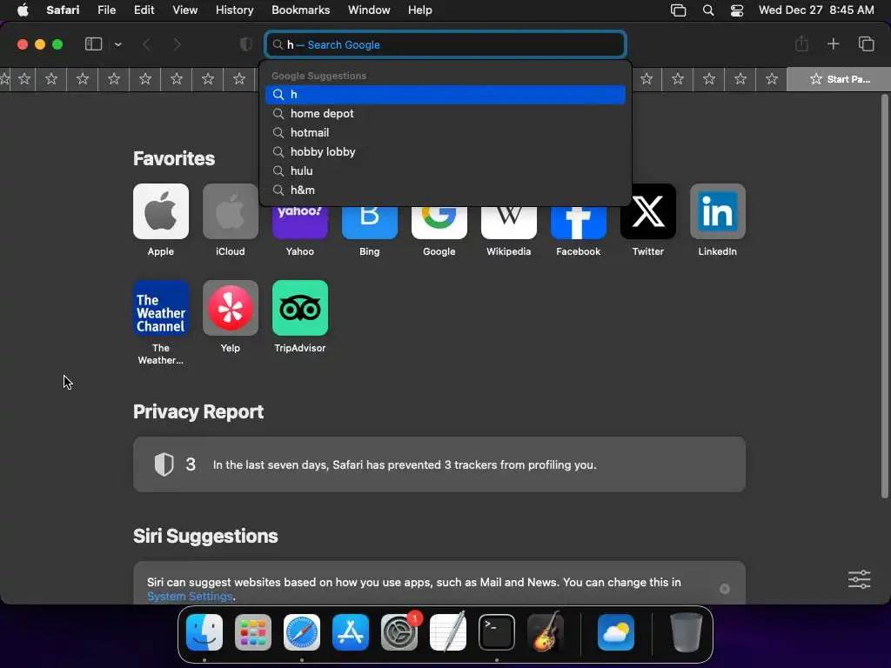Image resolution: width=891 pixels, height=668 pixels.
Task: Open the Window menu
Action: (369, 10)
